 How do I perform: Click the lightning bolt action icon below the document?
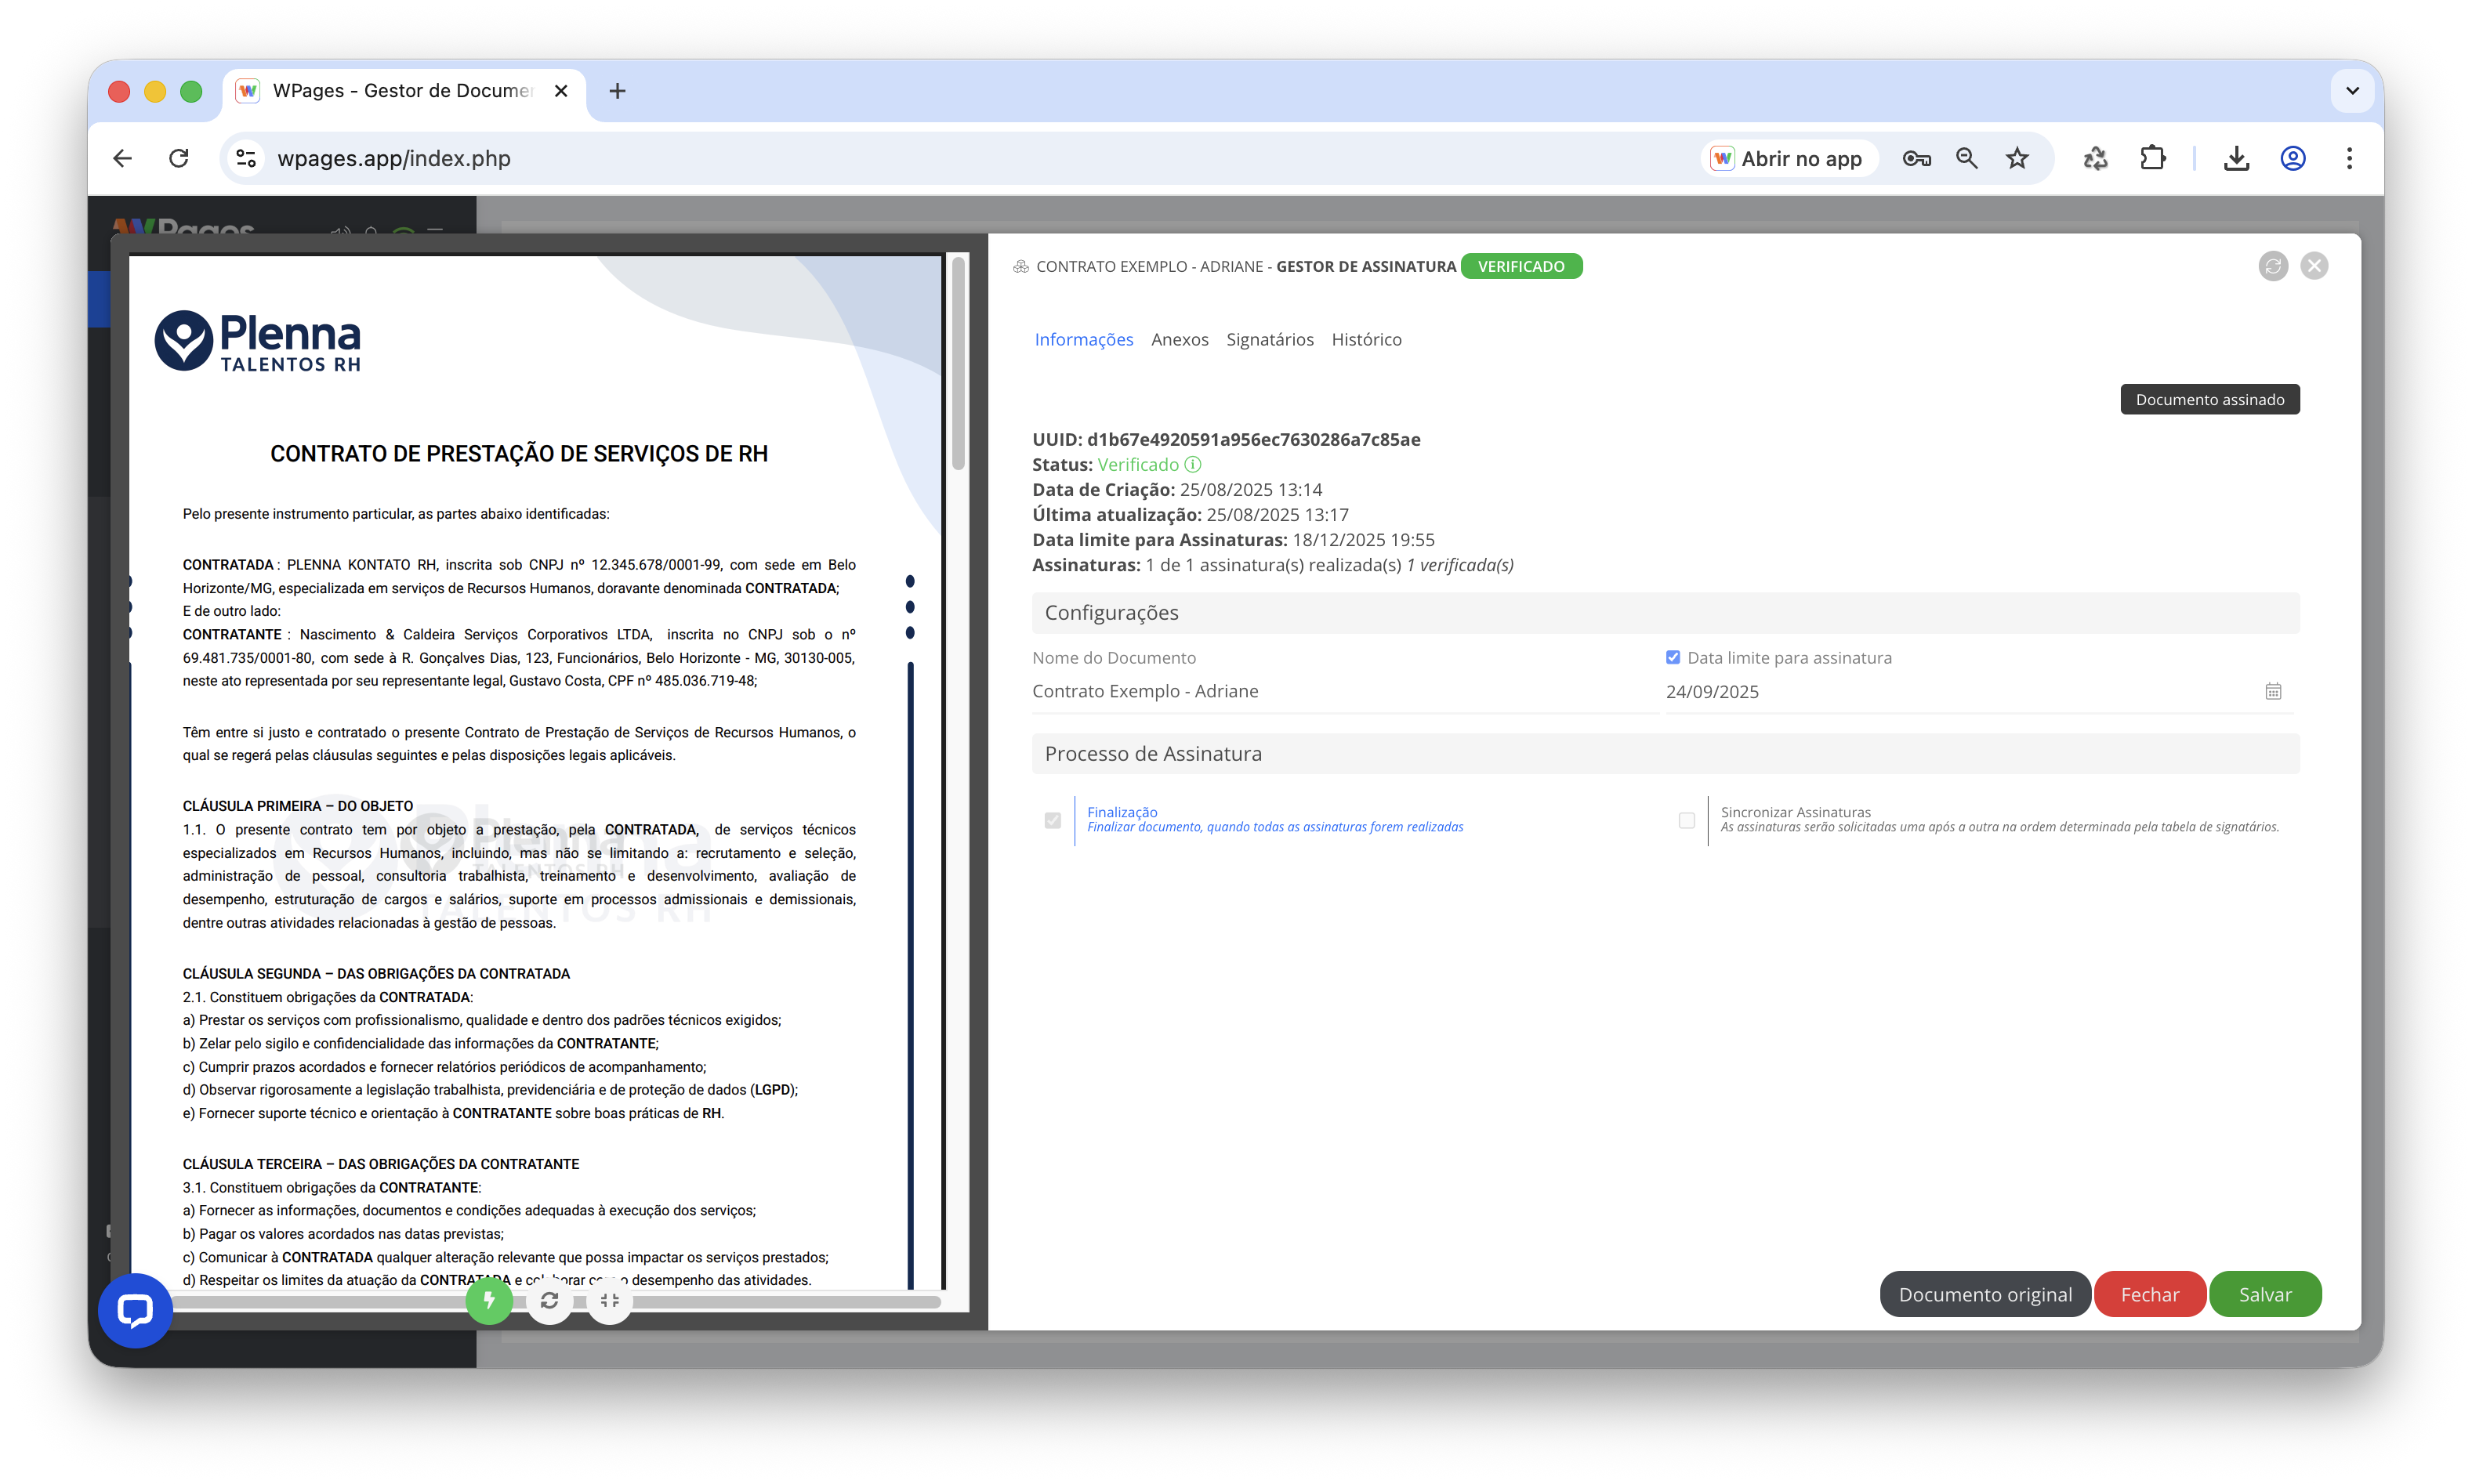click(489, 1301)
